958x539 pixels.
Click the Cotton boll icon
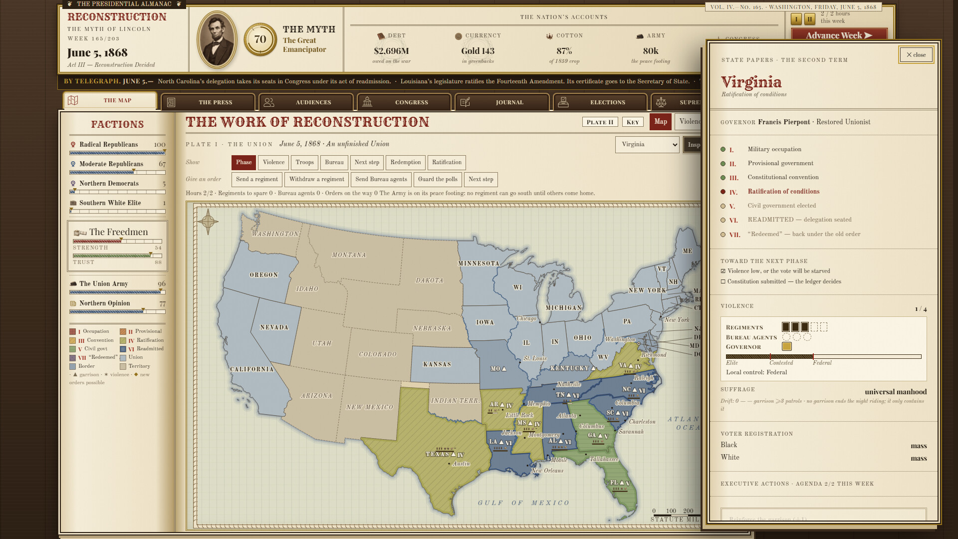pyautogui.click(x=549, y=36)
